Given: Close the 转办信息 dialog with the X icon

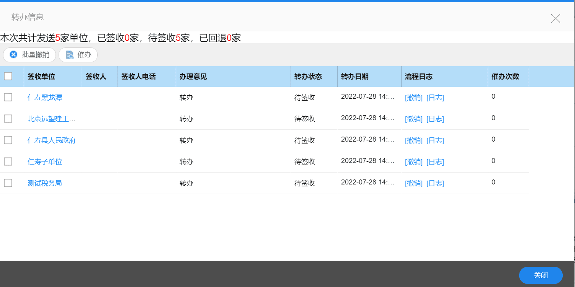Looking at the screenshot, I should 555,18.
